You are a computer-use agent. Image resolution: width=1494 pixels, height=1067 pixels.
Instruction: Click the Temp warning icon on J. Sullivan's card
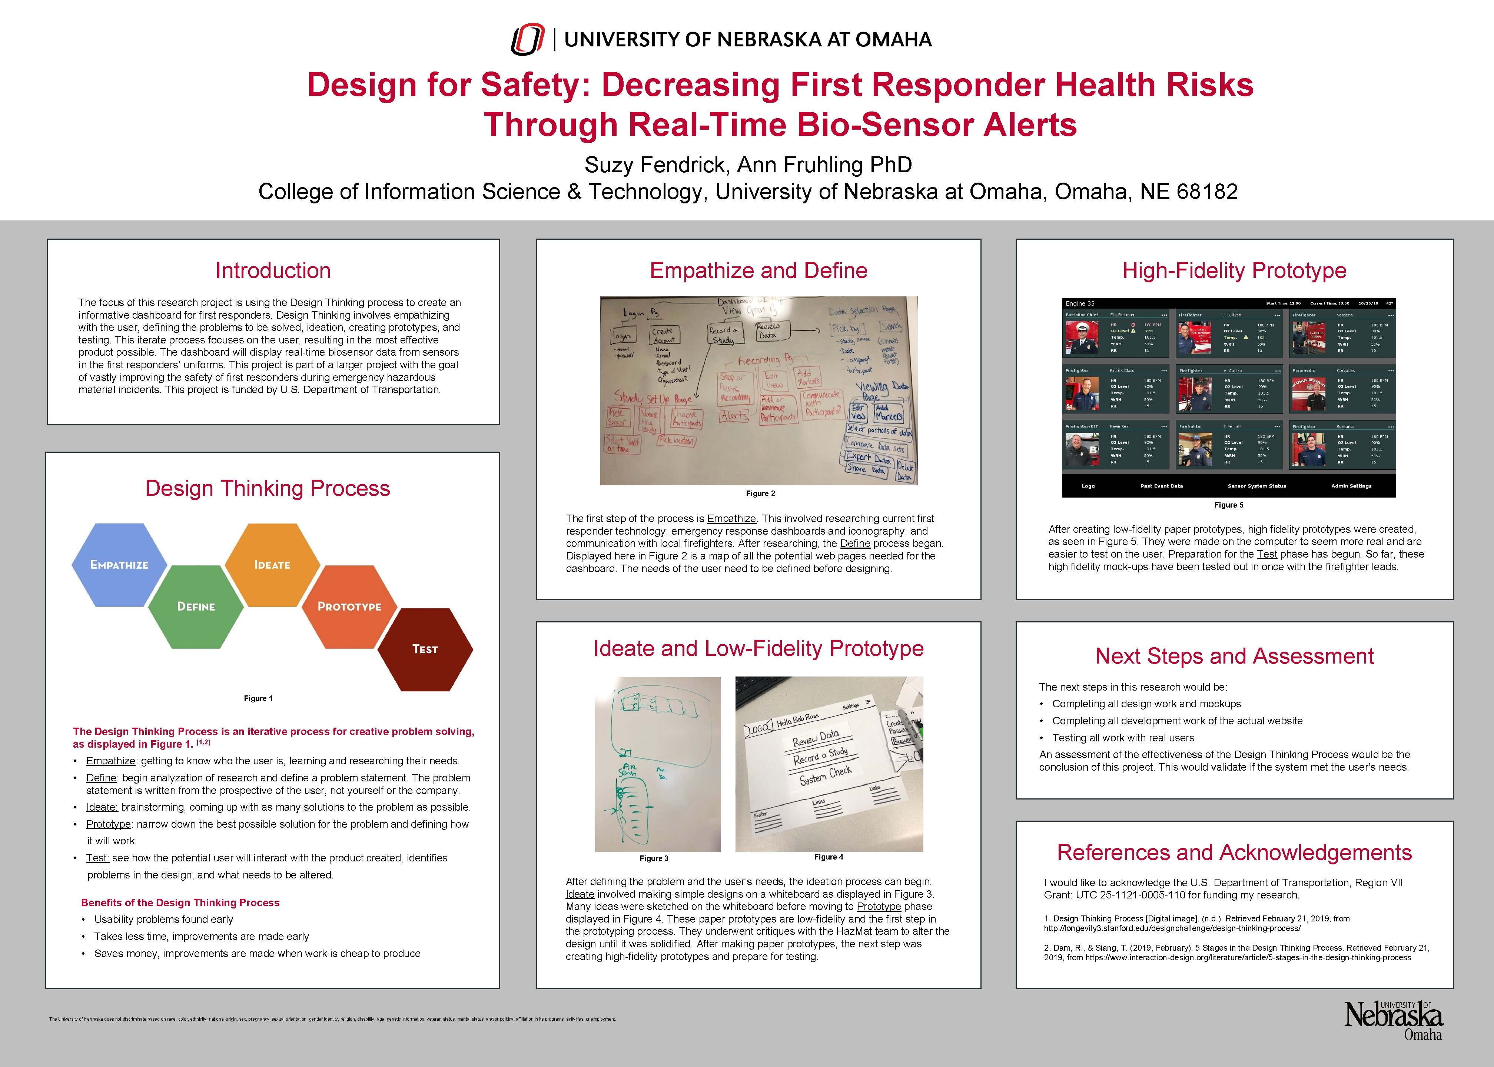[1246, 338]
